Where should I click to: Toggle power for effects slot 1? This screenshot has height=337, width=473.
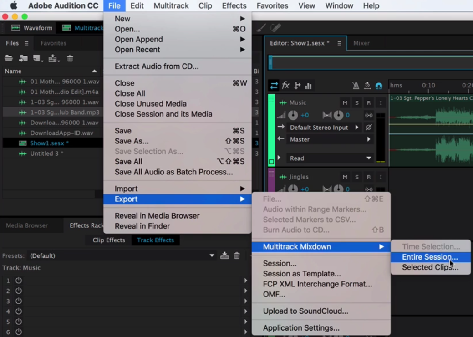pos(19,280)
